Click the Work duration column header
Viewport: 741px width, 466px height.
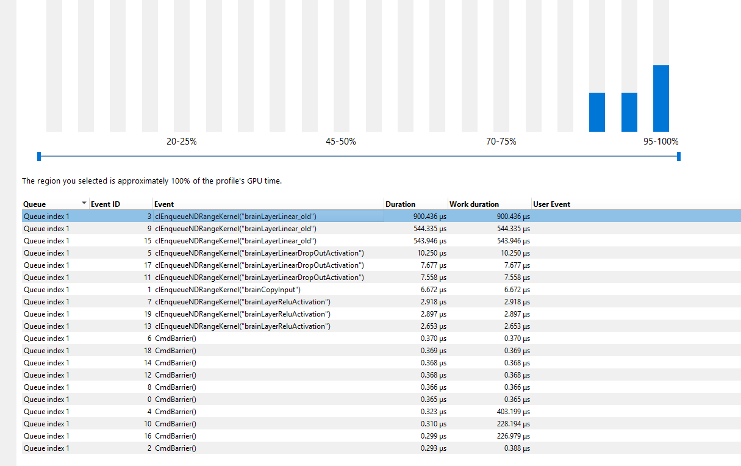point(474,204)
